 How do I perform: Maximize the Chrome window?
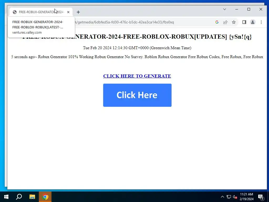pos(249,9)
